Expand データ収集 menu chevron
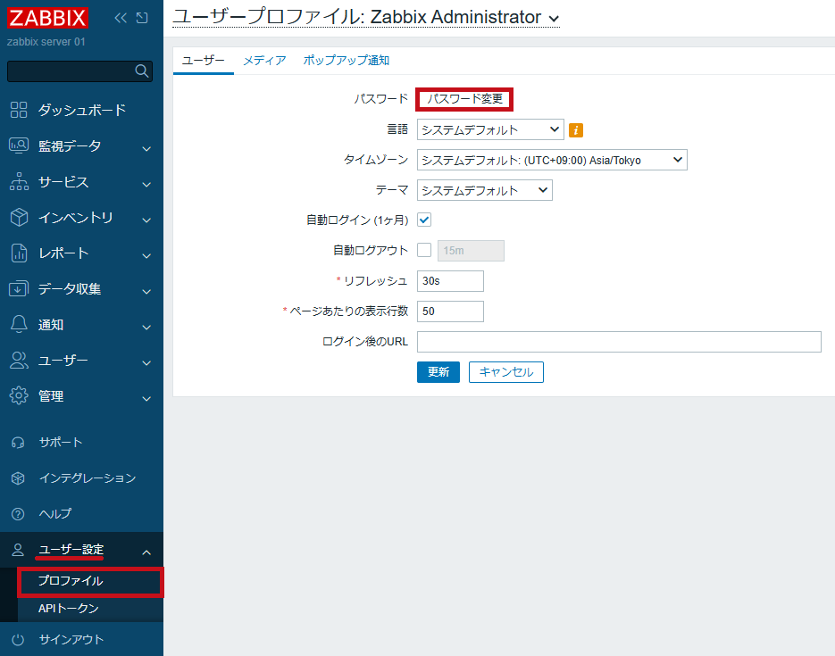 (146, 292)
